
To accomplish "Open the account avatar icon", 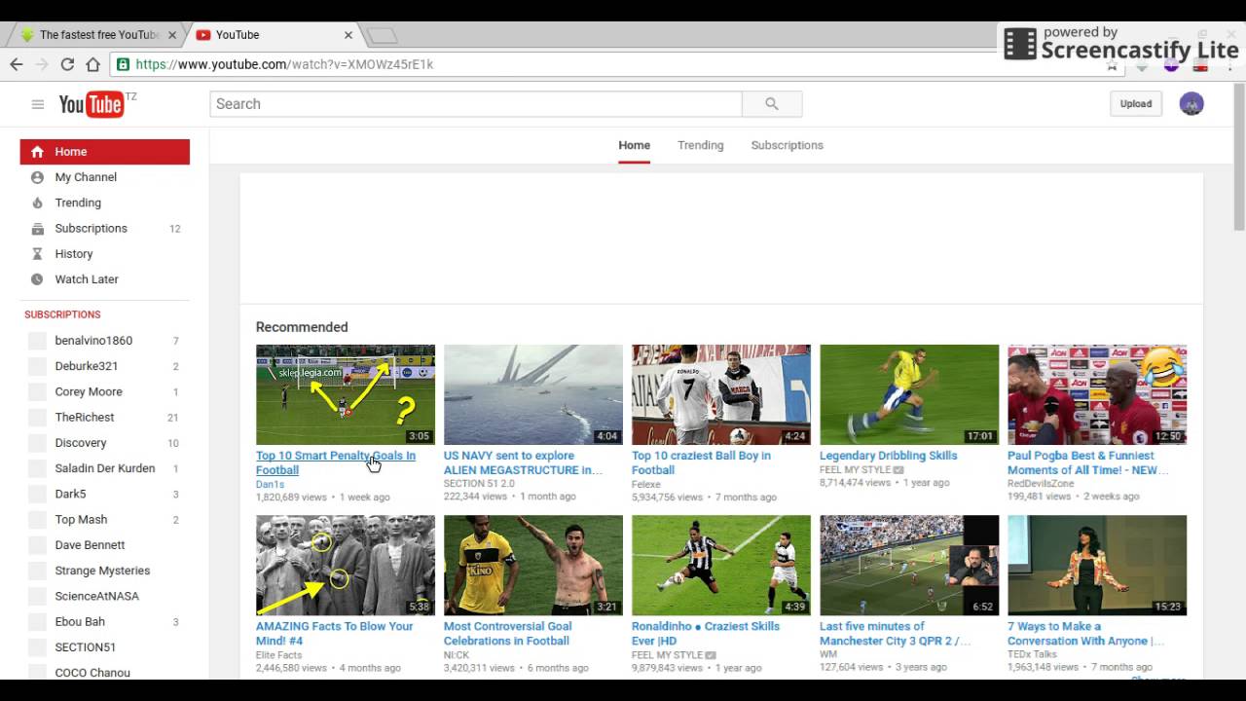I will click(x=1191, y=103).
